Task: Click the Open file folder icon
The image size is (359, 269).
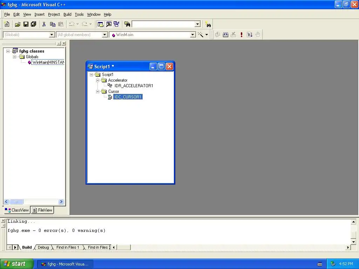Action: (x=18, y=24)
